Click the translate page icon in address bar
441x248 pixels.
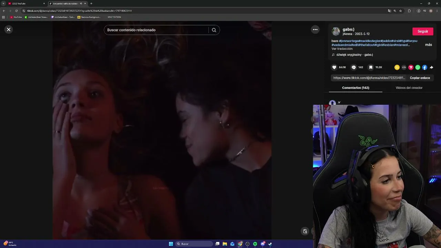point(389,11)
